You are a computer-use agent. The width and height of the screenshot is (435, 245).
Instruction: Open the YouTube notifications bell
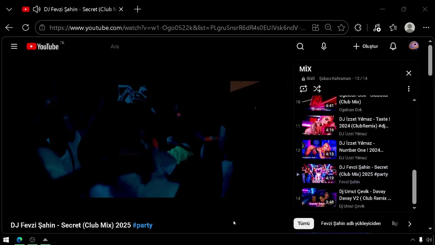393,46
